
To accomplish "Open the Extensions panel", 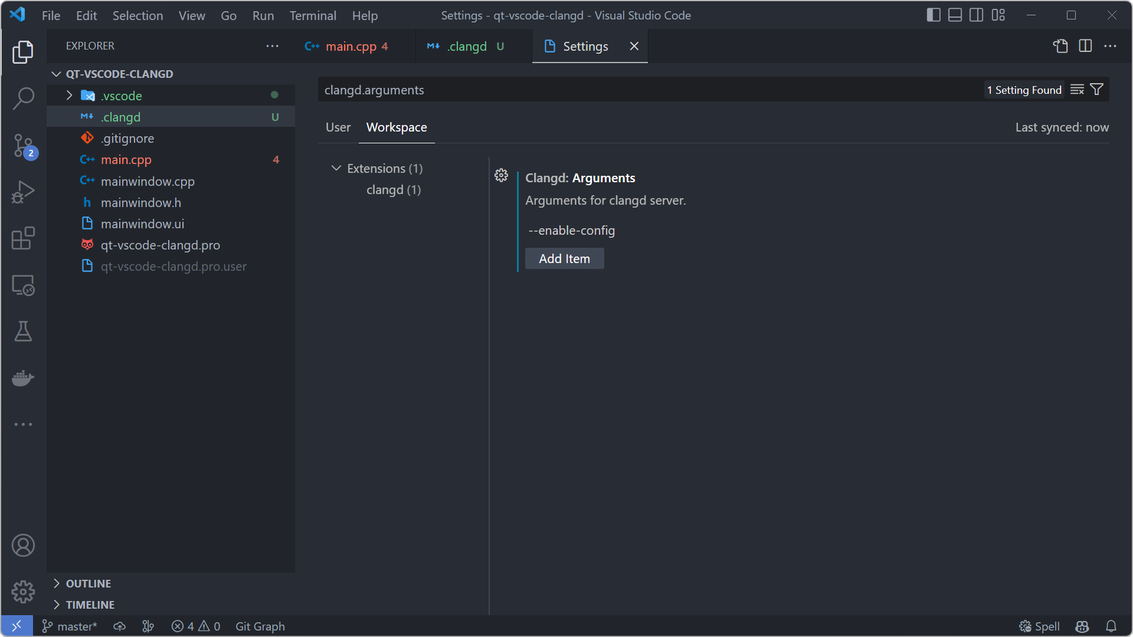I will (24, 238).
